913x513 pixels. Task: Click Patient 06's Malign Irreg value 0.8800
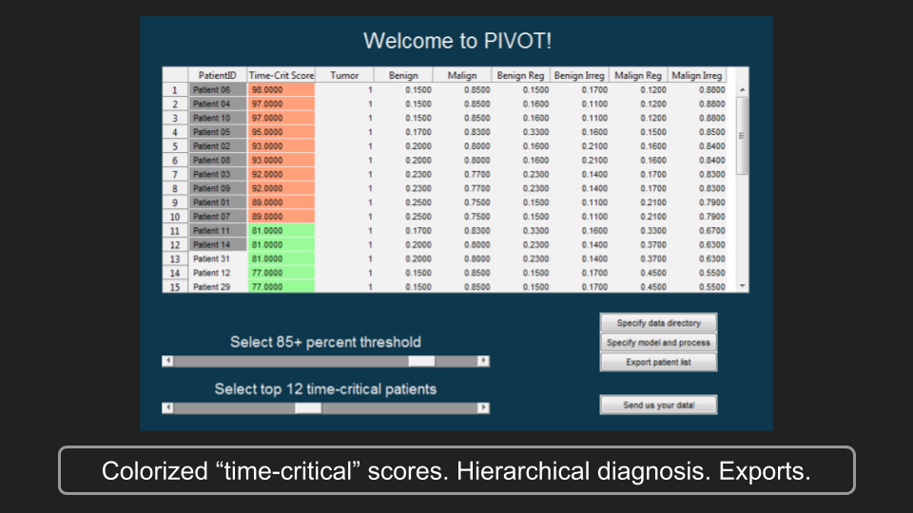[x=697, y=89]
